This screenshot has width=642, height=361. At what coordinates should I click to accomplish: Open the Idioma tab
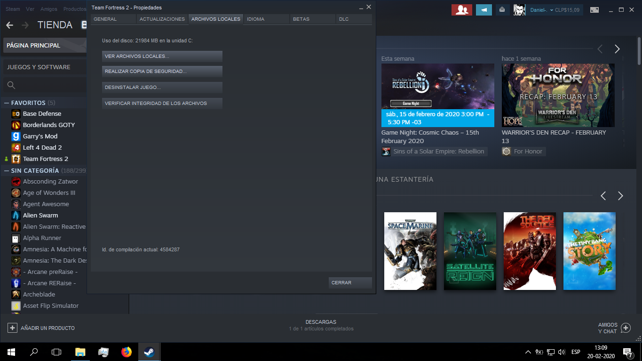[266, 19]
